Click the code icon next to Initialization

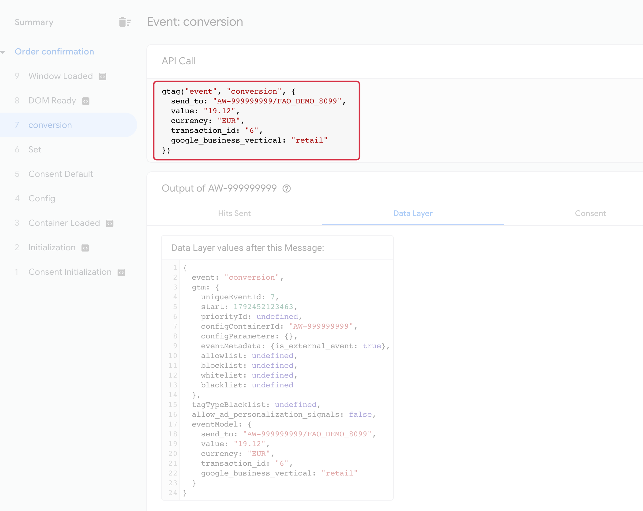(x=85, y=248)
